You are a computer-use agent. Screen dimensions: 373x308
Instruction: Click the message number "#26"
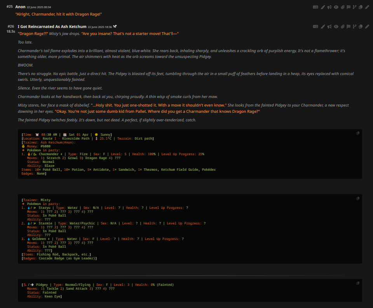pyautogui.click(x=11, y=26)
